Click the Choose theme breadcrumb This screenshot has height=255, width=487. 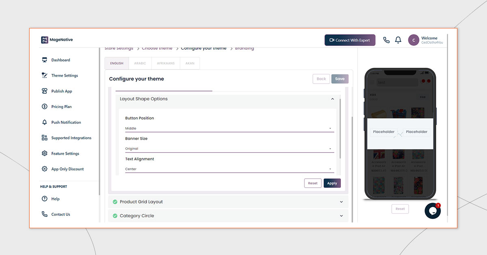click(x=157, y=48)
